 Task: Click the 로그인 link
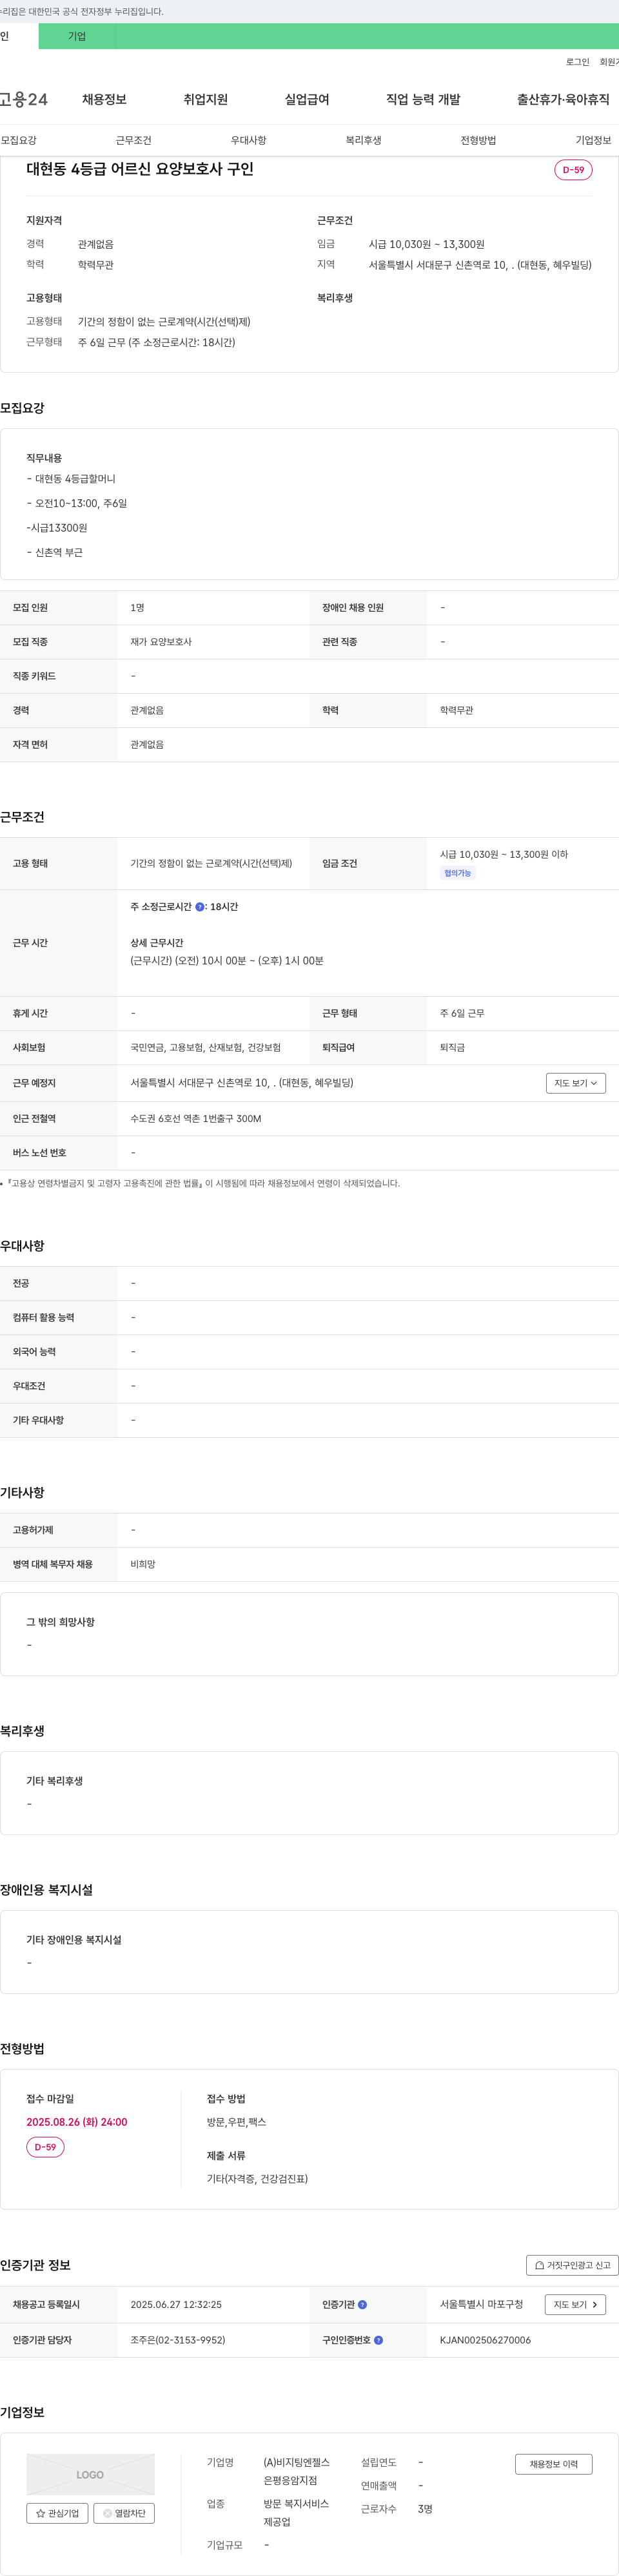(x=577, y=62)
